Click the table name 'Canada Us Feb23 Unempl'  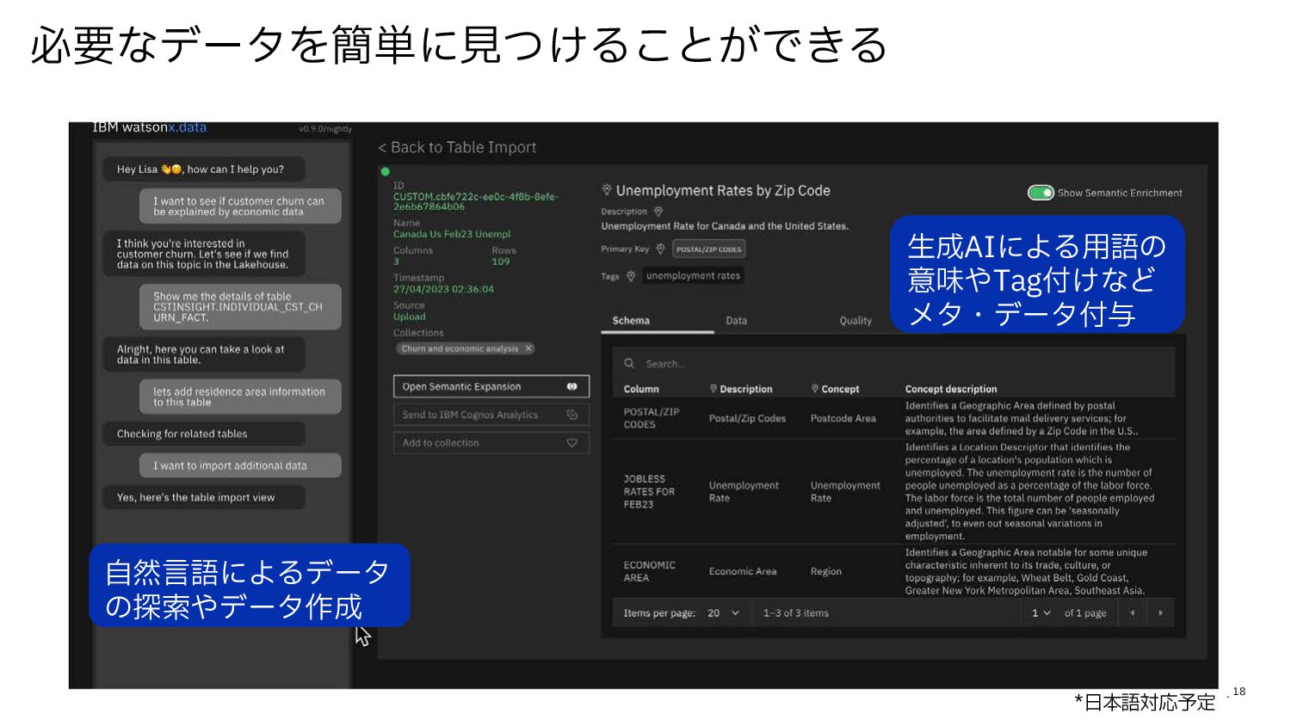tap(452, 234)
